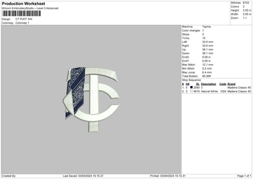Screen dimensions: 253x179
Task: Click the 'Total Bobbin' value 85.26ft
Action: coord(207,76)
